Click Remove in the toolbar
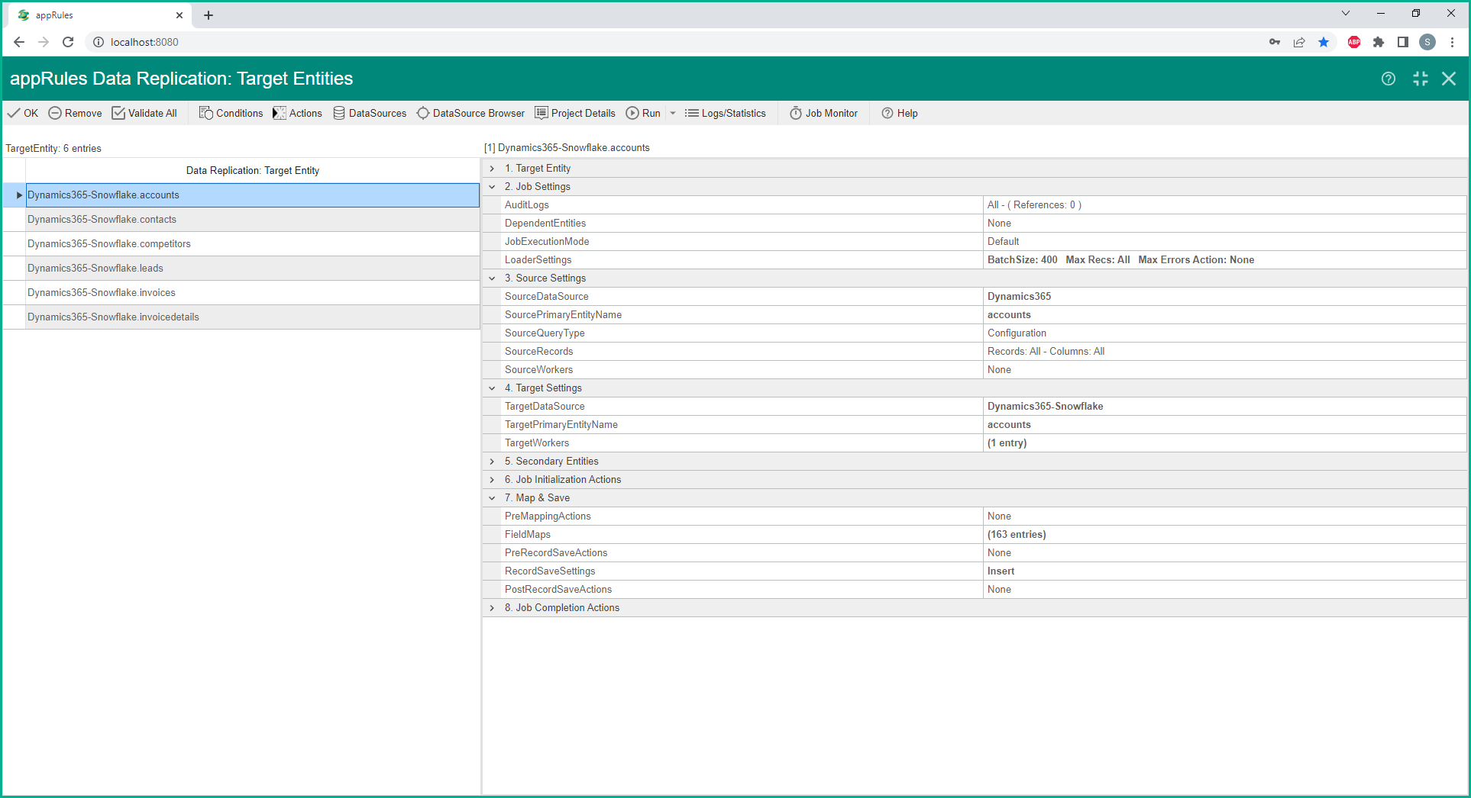 (x=75, y=113)
